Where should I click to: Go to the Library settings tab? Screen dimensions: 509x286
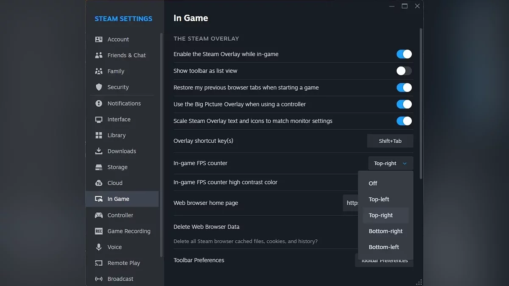[x=116, y=135]
